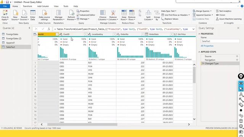Open the OrderNo column filter dropdown
The width and height of the screenshot is (244, 137).
[x=143, y=34]
